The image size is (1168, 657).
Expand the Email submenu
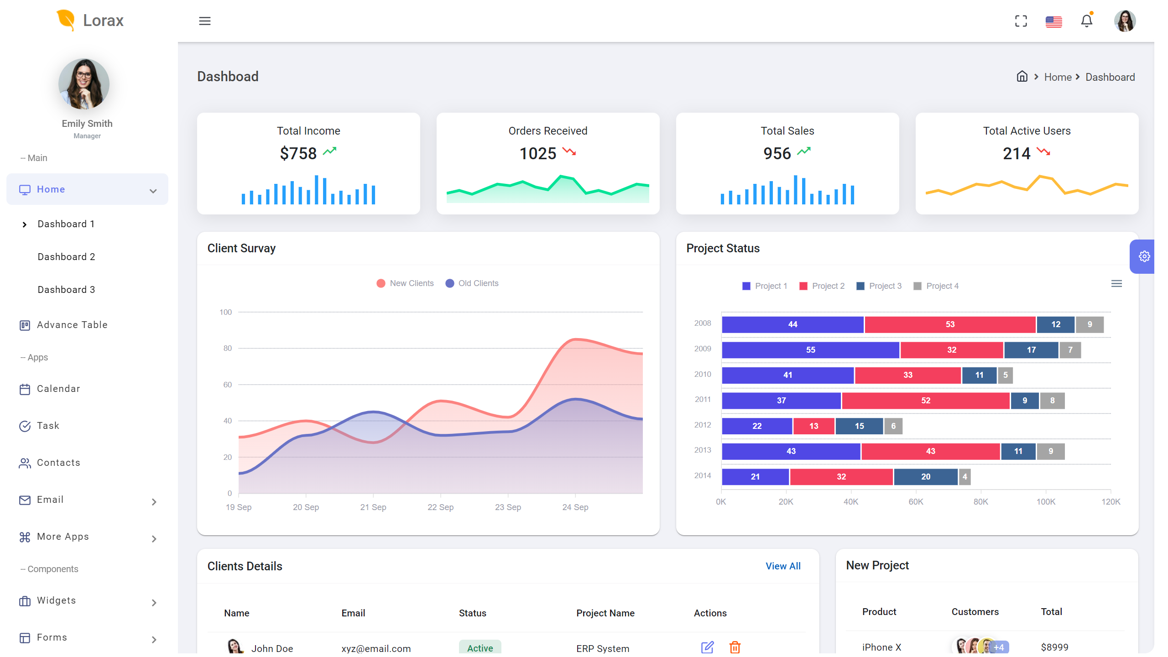(x=154, y=502)
